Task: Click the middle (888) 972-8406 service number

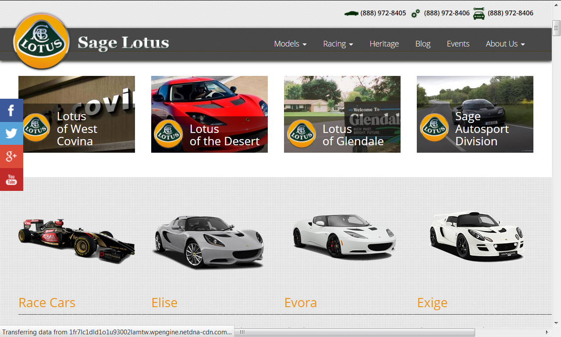Action: 447,13
